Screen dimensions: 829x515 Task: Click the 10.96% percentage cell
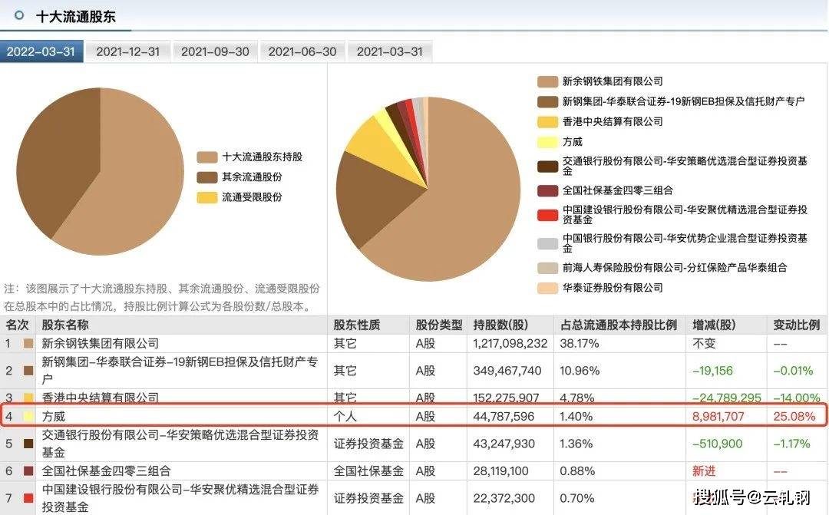[x=580, y=371]
